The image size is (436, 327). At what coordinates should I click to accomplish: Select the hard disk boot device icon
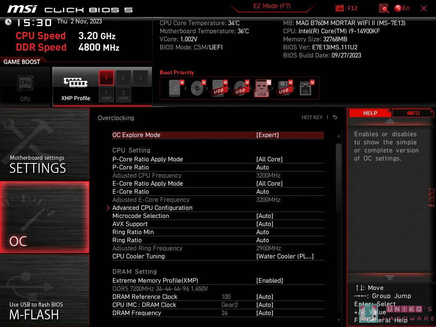click(x=176, y=88)
